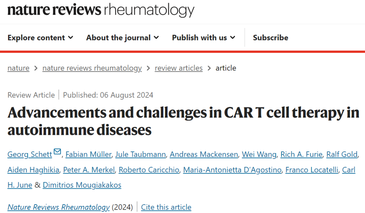The width and height of the screenshot is (365, 213).
Task: Open author Georg Schett's link
Action: point(30,154)
